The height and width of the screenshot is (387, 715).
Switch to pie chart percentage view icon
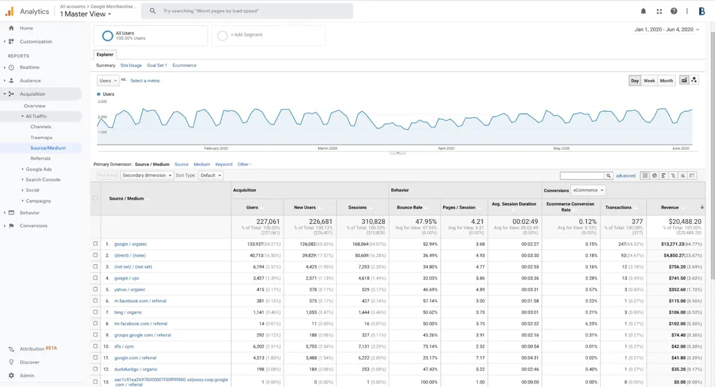(x=655, y=176)
